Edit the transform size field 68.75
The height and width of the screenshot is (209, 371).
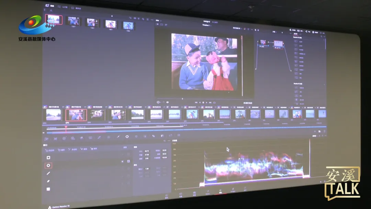coord(147,151)
